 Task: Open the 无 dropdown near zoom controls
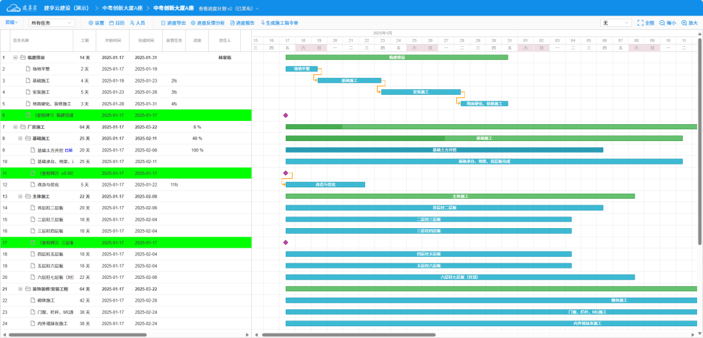(615, 23)
